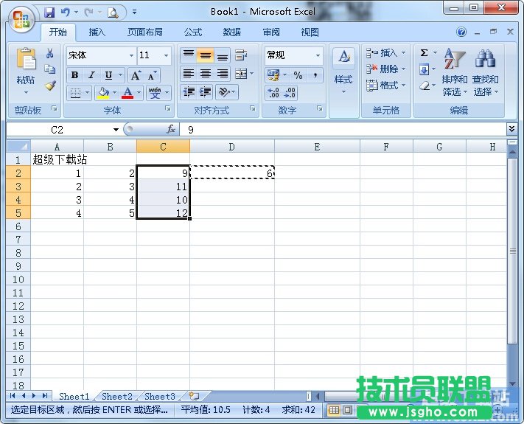The image size is (524, 424).
Task: Click the Increase Font Size icon
Action: (x=136, y=75)
